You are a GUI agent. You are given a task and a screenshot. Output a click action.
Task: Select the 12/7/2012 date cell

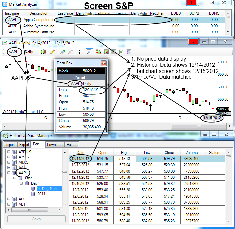point(80,190)
